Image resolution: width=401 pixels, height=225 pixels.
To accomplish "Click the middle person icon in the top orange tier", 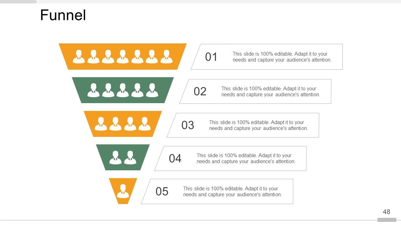I will (x=122, y=57).
